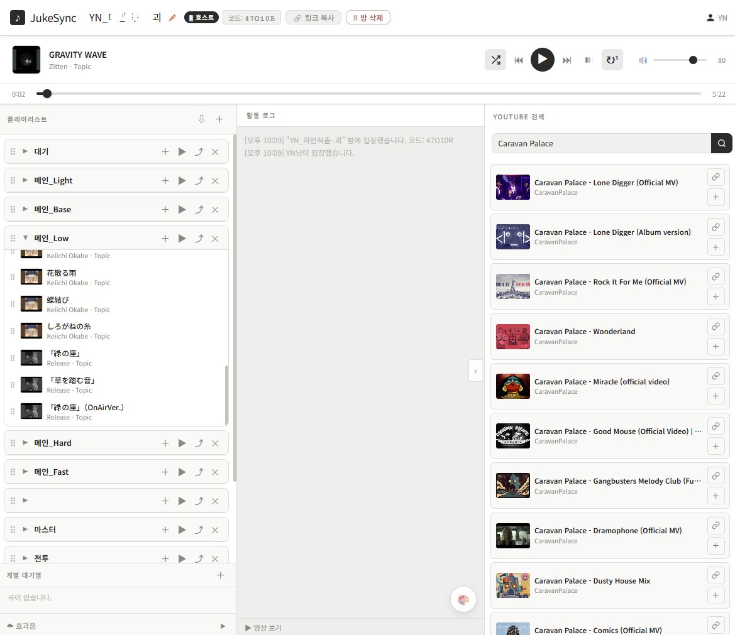
Task: Skip to the next track
Action: tap(566, 60)
